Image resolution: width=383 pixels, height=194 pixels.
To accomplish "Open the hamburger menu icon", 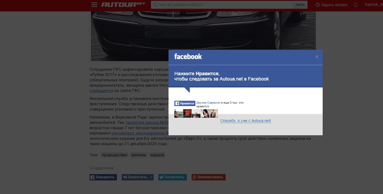I will click(94, 5).
